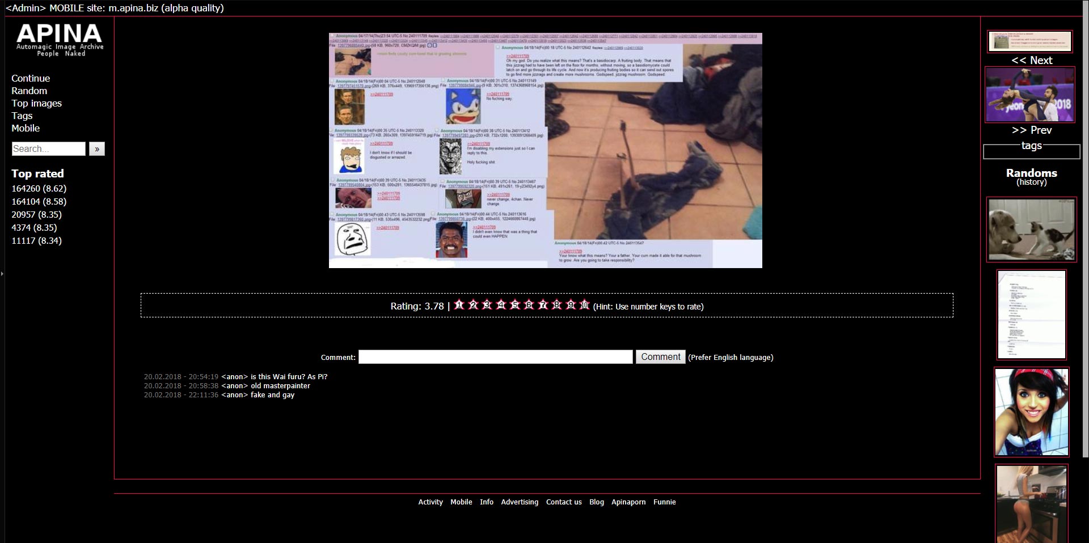Open Random in the left sidebar
This screenshot has width=1089, height=543.
click(29, 91)
